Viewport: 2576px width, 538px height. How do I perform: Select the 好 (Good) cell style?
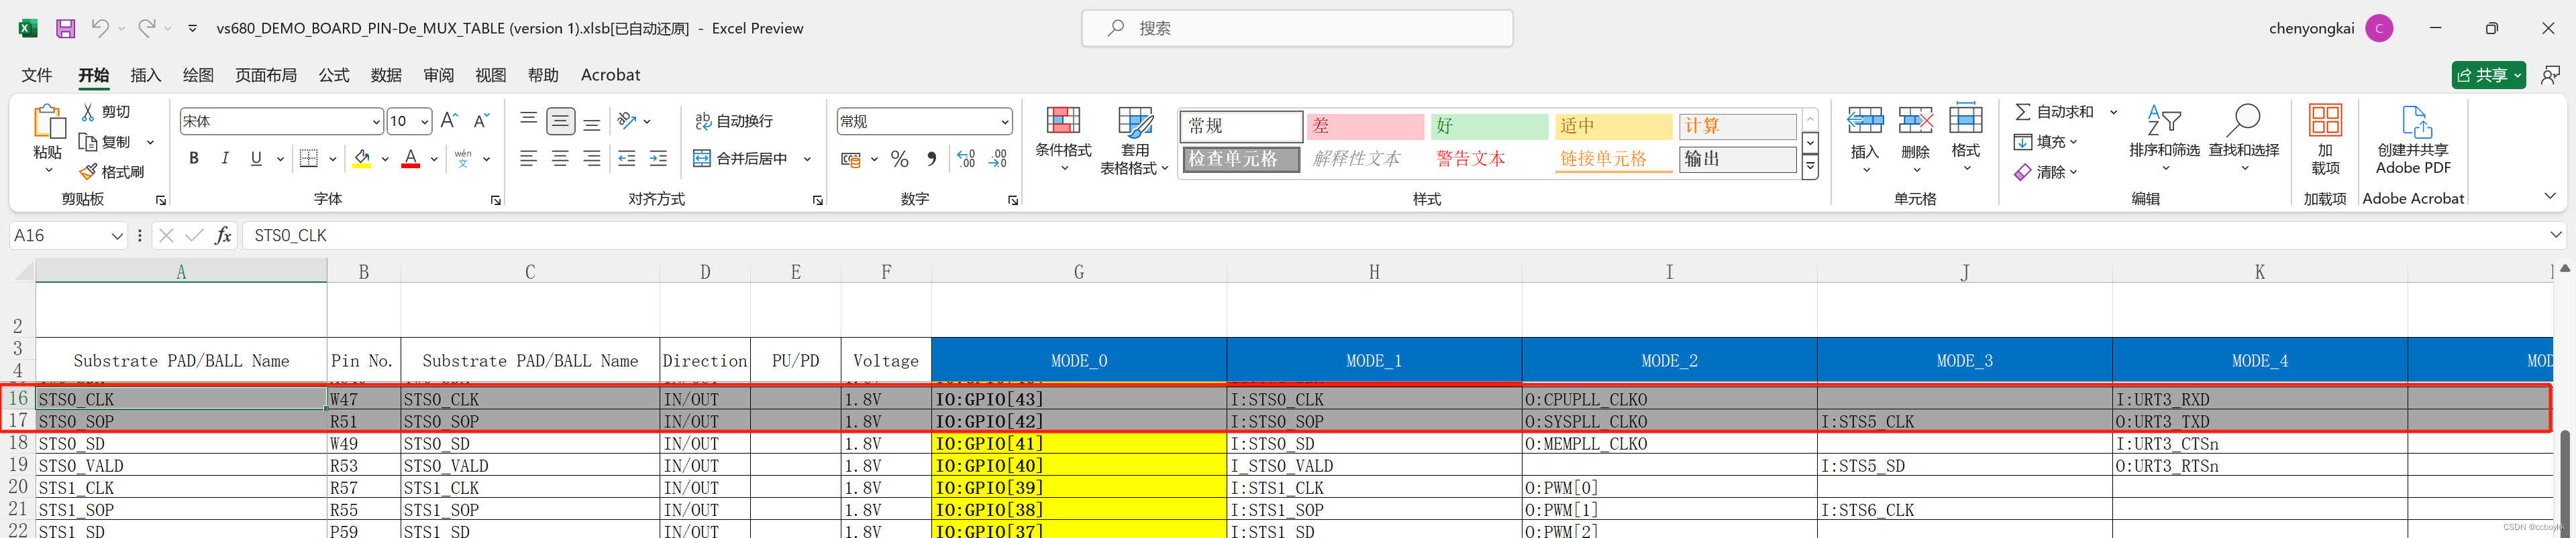pyautogui.click(x=1489, y=126)
